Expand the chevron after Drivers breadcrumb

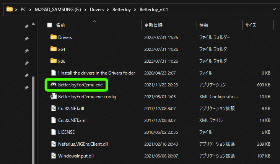click(x=108, y=10)
